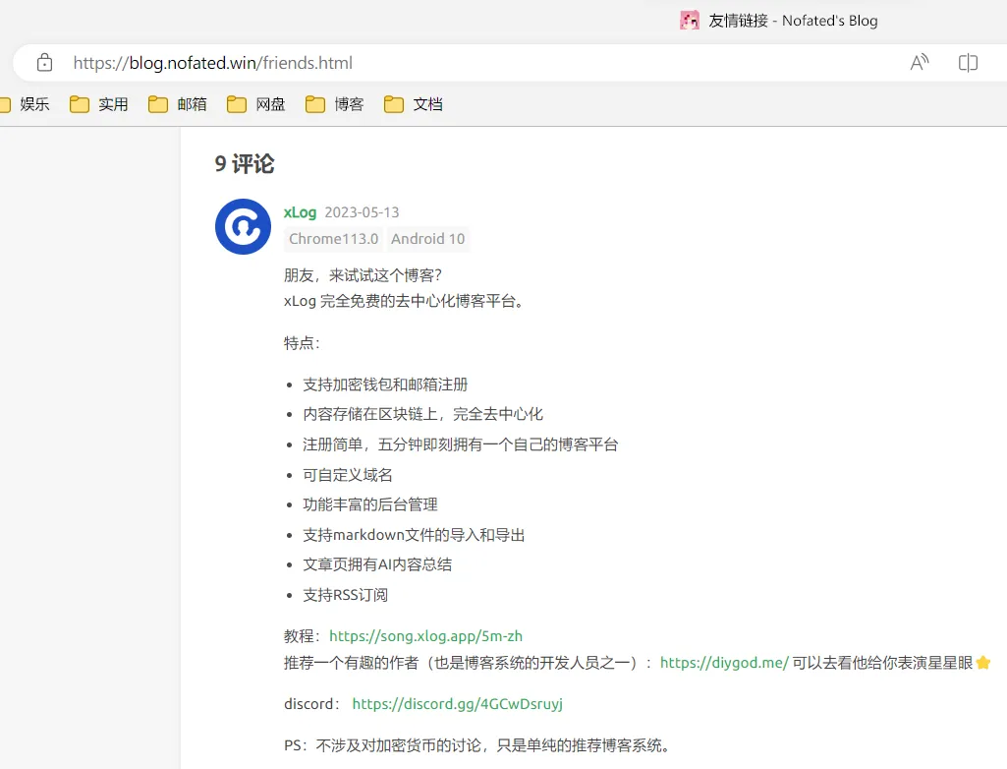The width and height of the screenshot is (1007, 769).
Task: Click the xLog commenter avatar
Action: [243, 226]
